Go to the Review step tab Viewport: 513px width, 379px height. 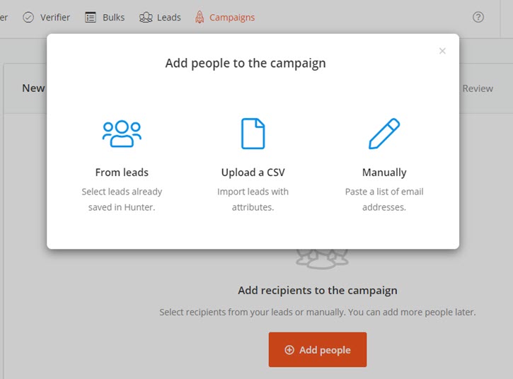tap(478, 88)
